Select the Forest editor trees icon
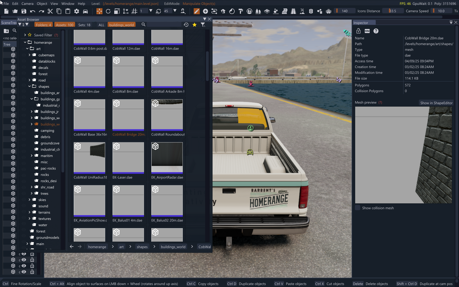Screen dimensions: 459x287 258,11
